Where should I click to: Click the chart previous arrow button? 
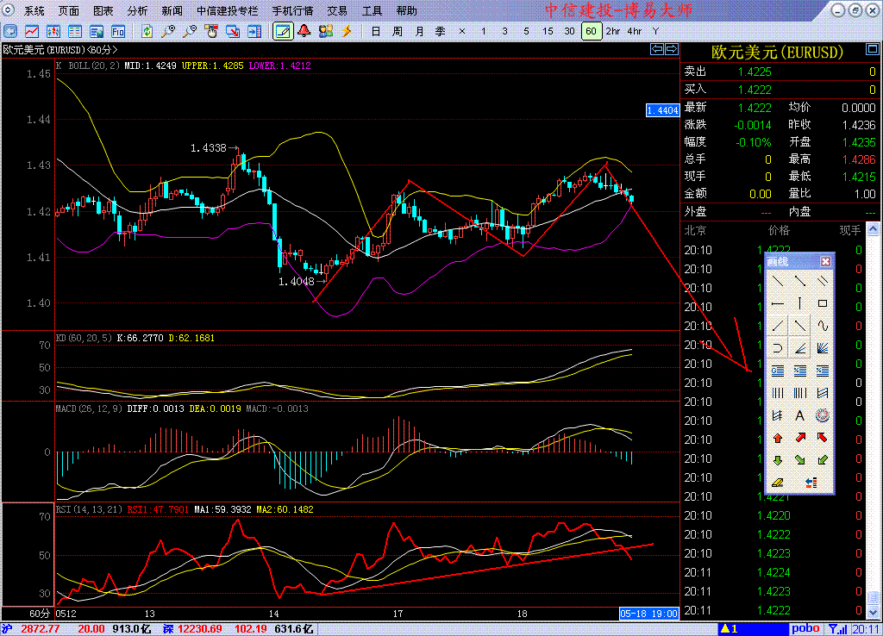(656, 49)
